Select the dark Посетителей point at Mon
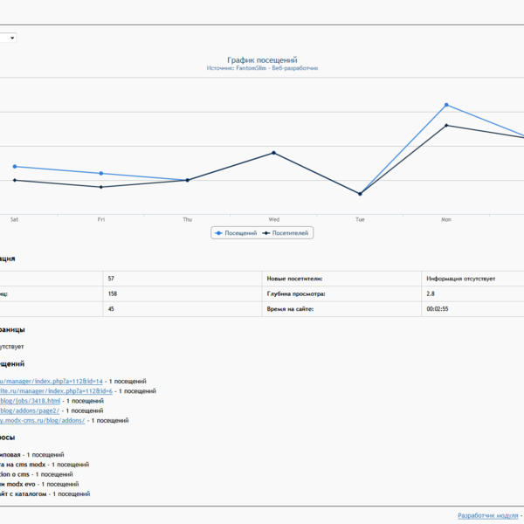The height and width of the screenshot is (524, 524). [x=446, y=125]
